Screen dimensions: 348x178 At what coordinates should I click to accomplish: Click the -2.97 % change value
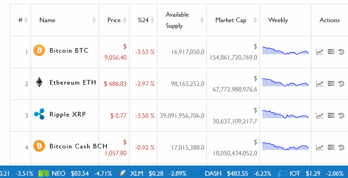pyautogui.click(x=145, y=84)
